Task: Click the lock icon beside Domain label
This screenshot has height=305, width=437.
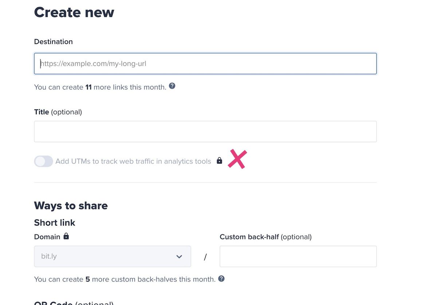Action: [x=66, y=236]
